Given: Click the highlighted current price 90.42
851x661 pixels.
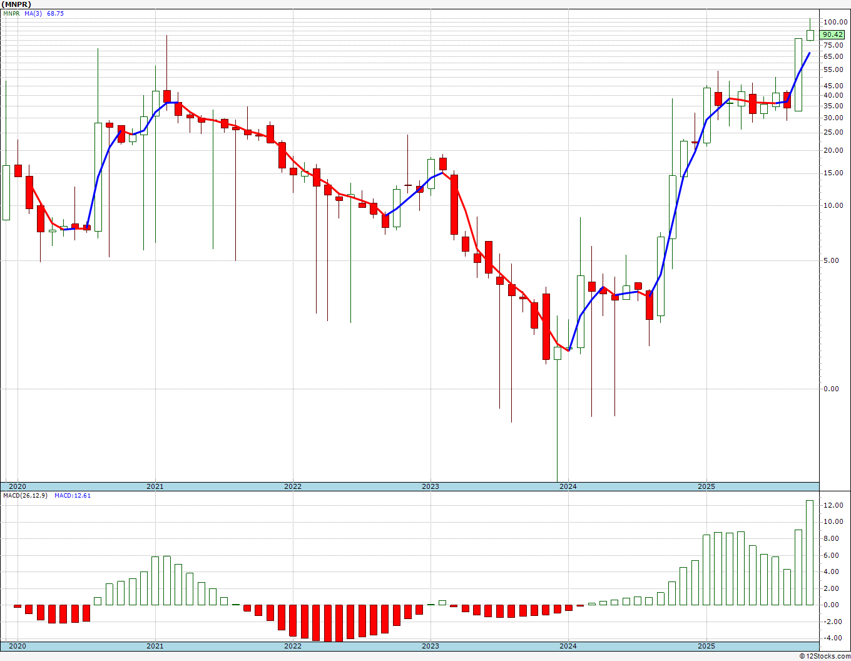Looking at the screenshot, I should pyautogui.click(x=833, y=35).
